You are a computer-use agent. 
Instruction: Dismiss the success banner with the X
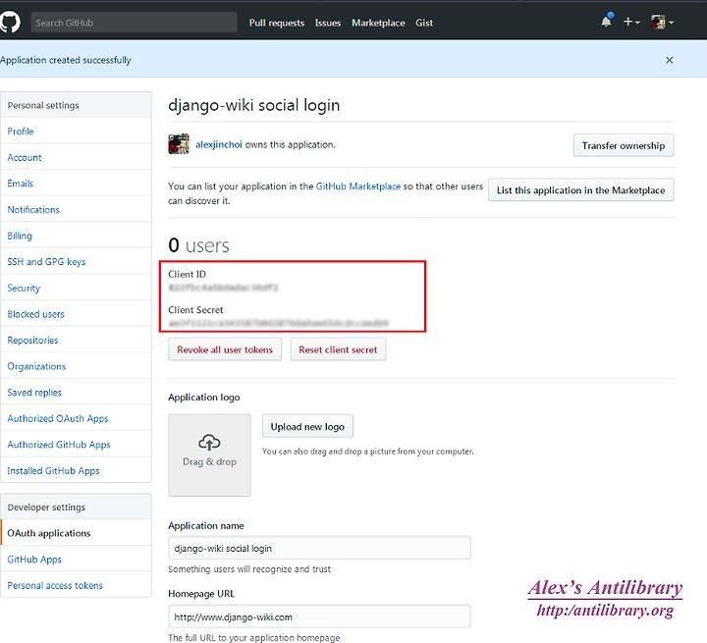click(x=669, y=60)
